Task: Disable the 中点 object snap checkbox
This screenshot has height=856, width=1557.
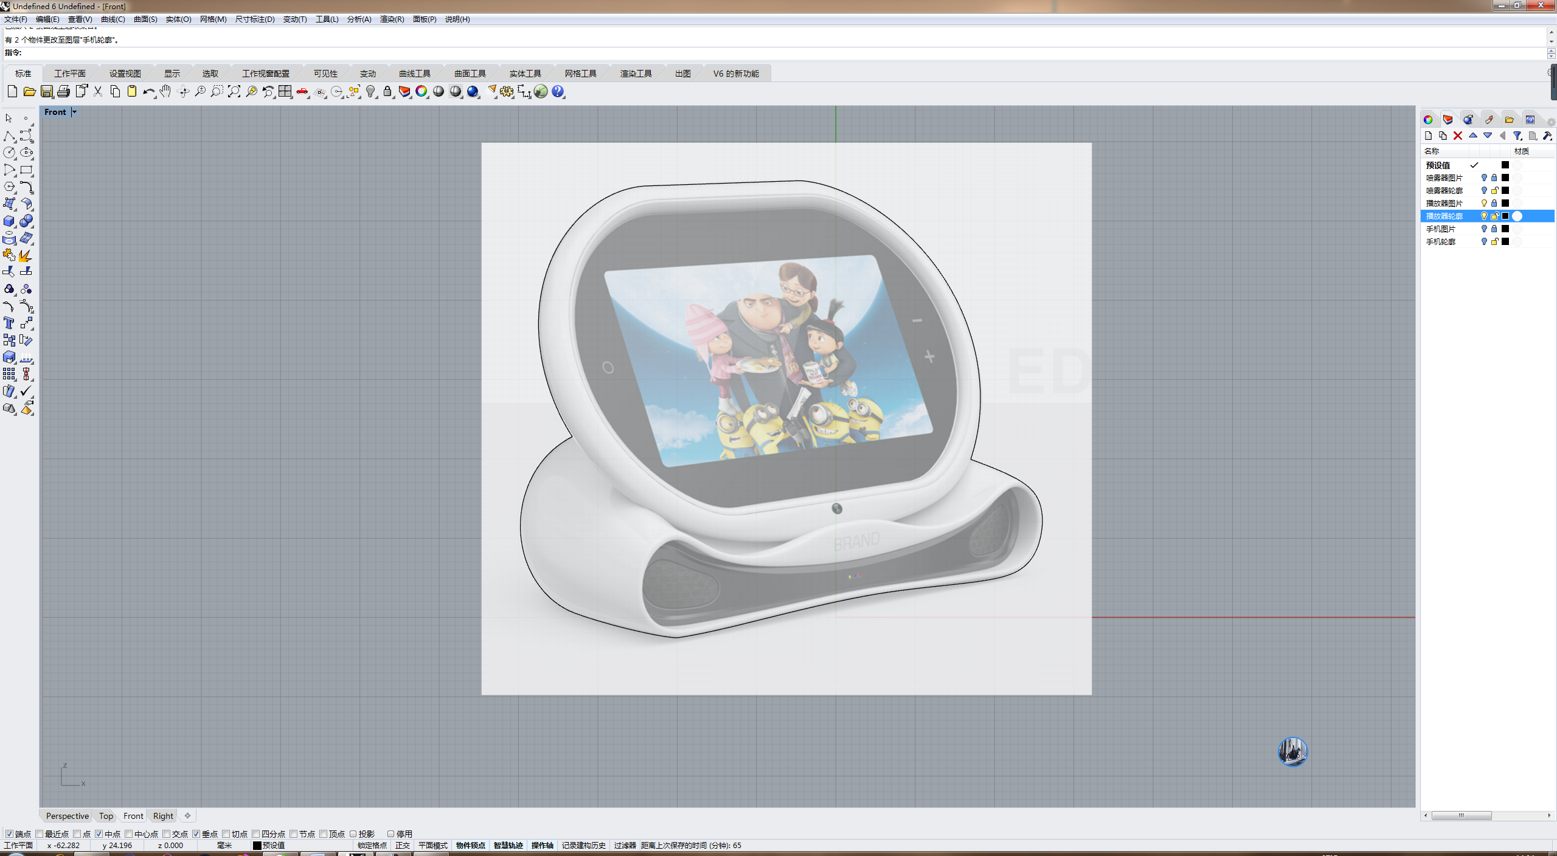Action: point(99,834)
